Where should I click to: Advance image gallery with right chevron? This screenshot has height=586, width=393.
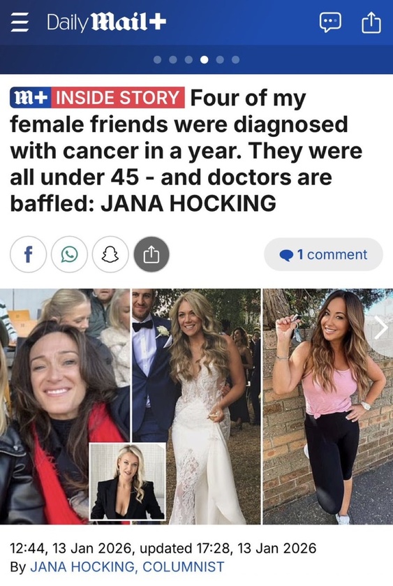coord(380,328)
